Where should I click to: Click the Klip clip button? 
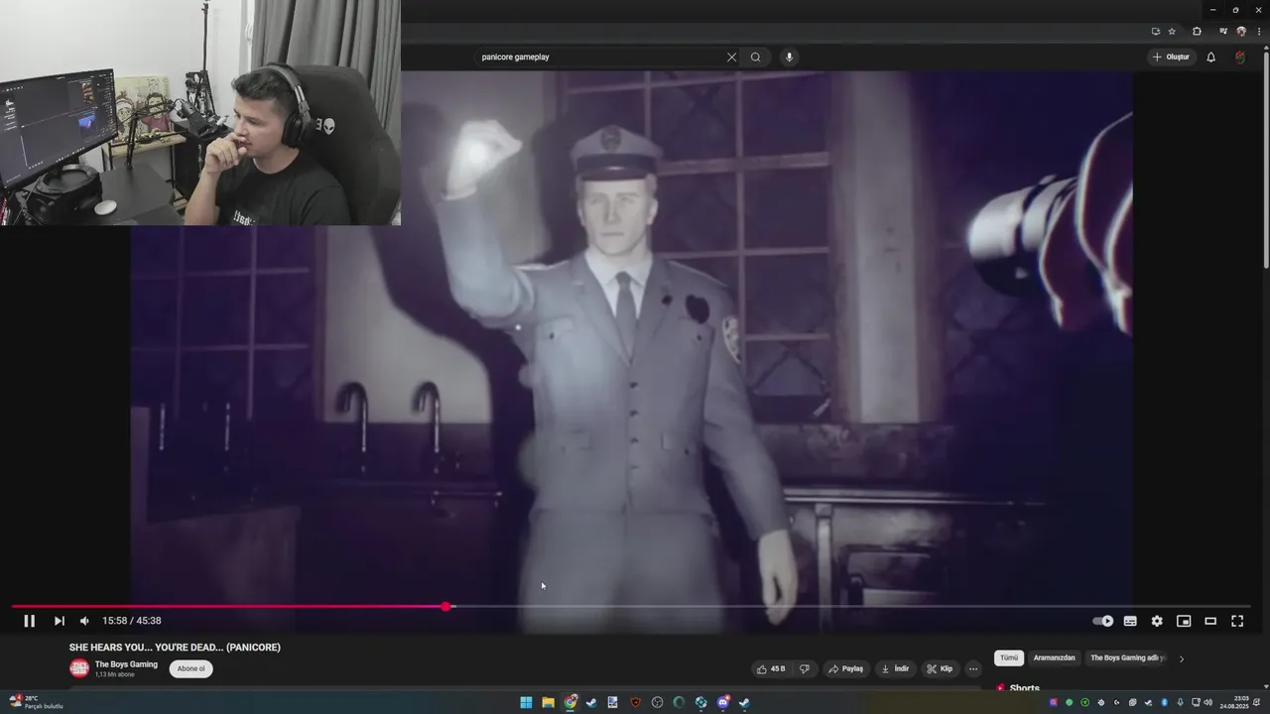tap(940, 668)
